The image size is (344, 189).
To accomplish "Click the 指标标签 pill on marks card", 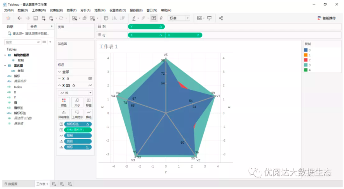I will pyautogui.click(x=78, y=124).
